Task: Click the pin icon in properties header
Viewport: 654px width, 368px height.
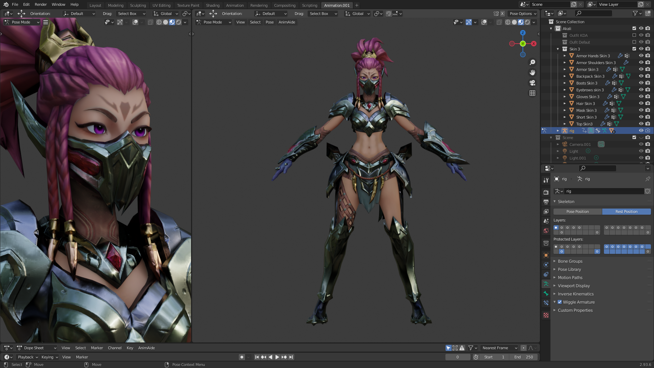Action: [x=648, y=179]
